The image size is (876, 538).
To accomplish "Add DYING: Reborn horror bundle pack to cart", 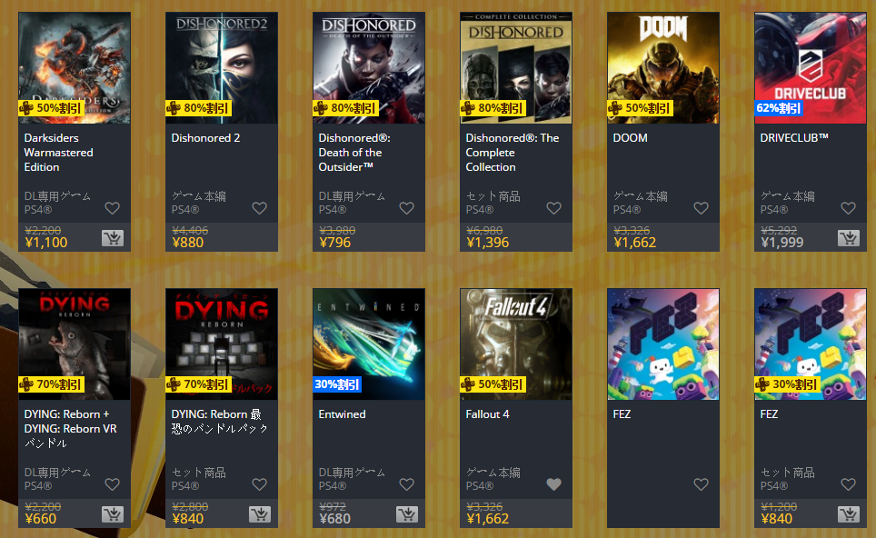I will [x=260, y=514].
